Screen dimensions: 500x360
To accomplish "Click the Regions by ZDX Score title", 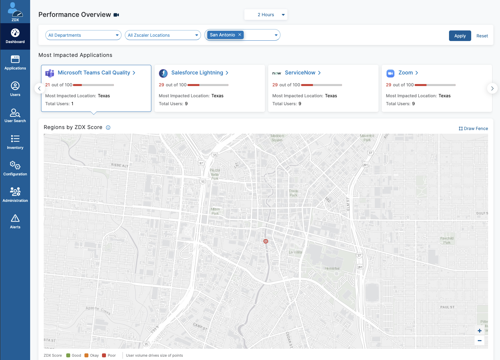I will (73, 127).
